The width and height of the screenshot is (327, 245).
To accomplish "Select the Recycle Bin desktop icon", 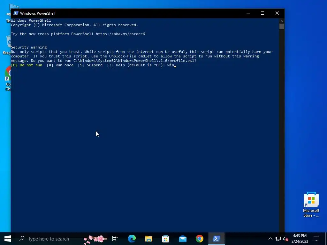I will tap(7, 45).
